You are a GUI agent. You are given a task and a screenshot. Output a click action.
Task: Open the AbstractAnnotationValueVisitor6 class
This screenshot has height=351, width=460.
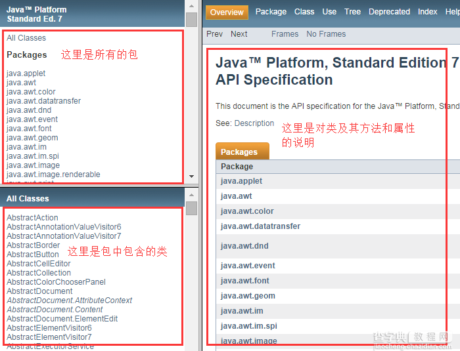64,227
